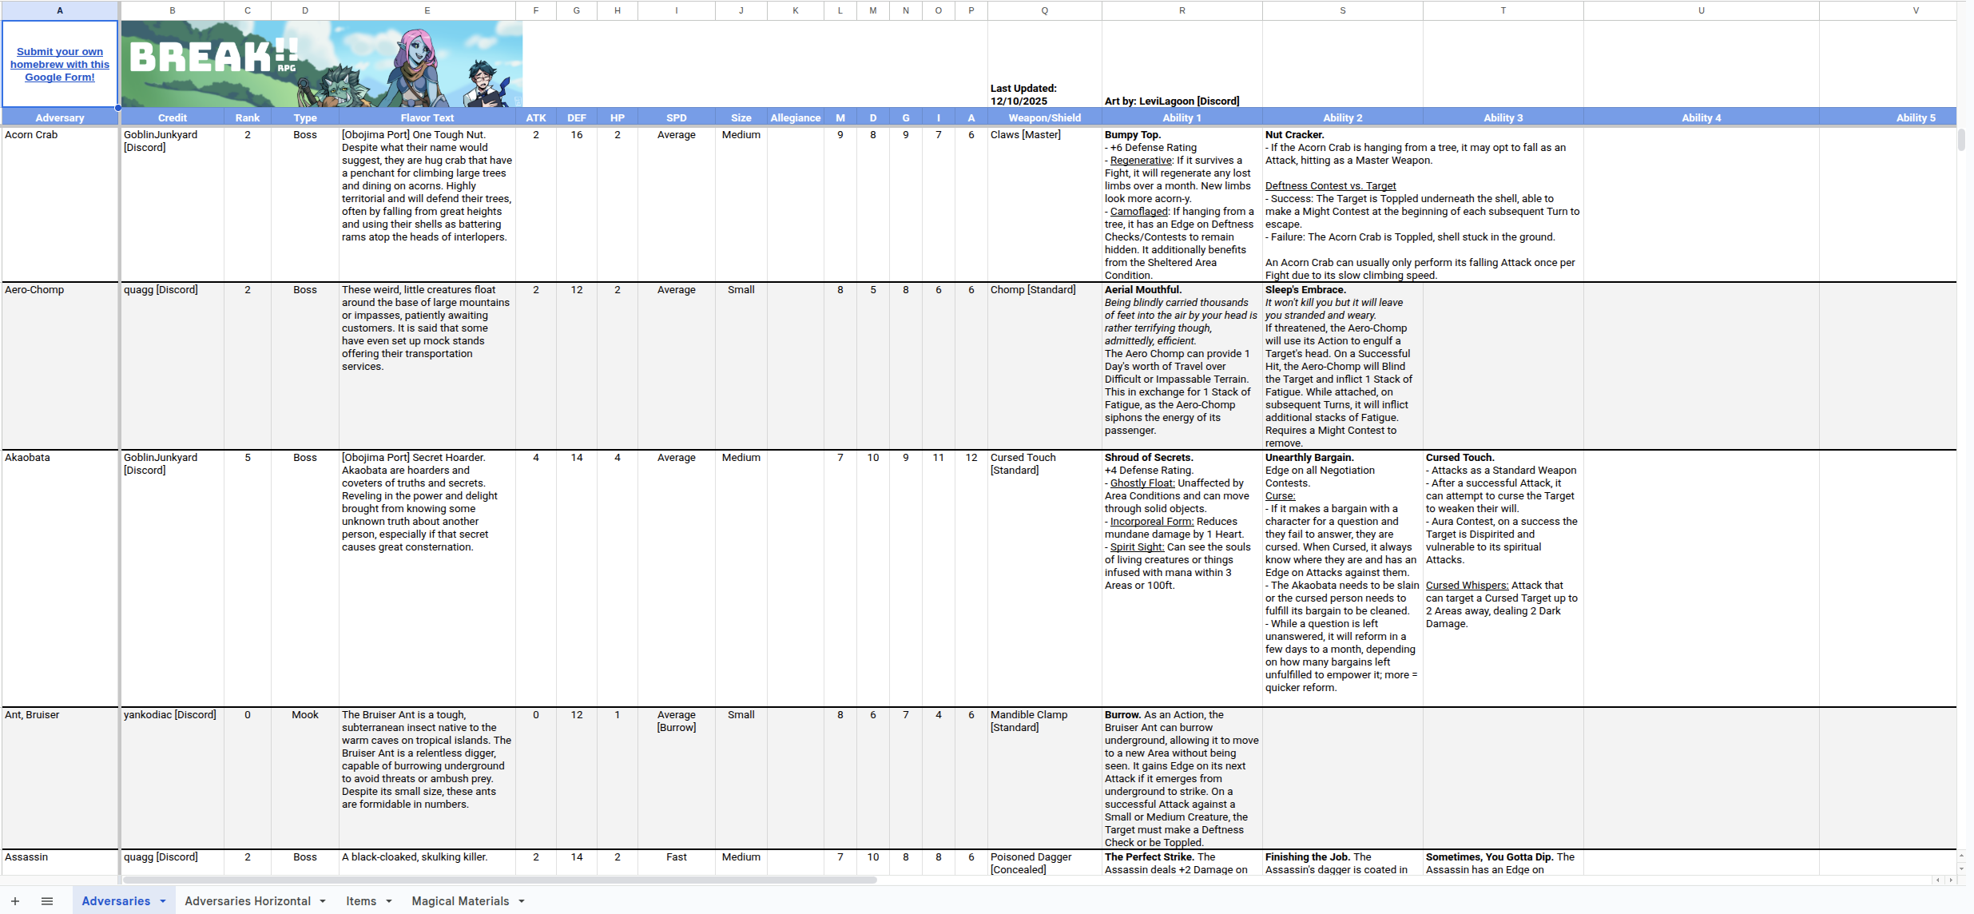
Task: Open the Adversaries tab dropdown menu
Action: pyautogui.click(x=162, y=900)
